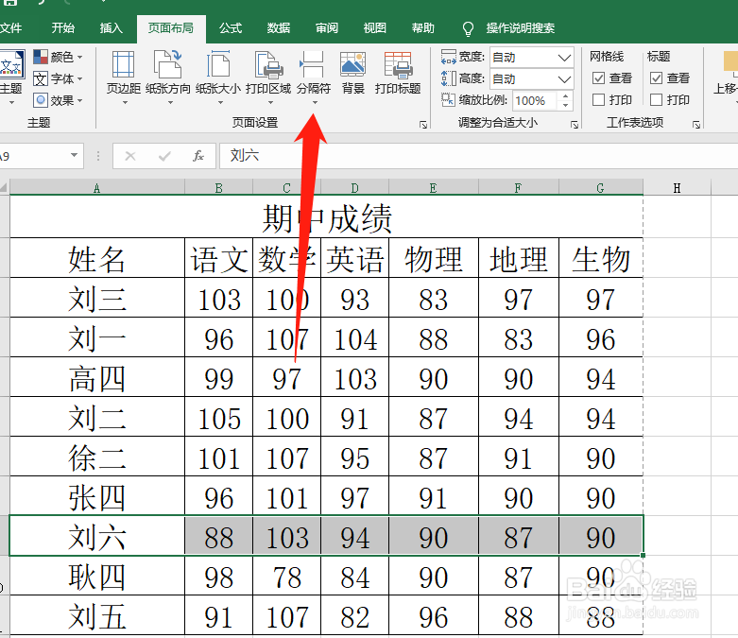Click the 缩放比例 100% field
Image resolution: width=738 pixels, height=638 pixels.
[x=535, y=100]
